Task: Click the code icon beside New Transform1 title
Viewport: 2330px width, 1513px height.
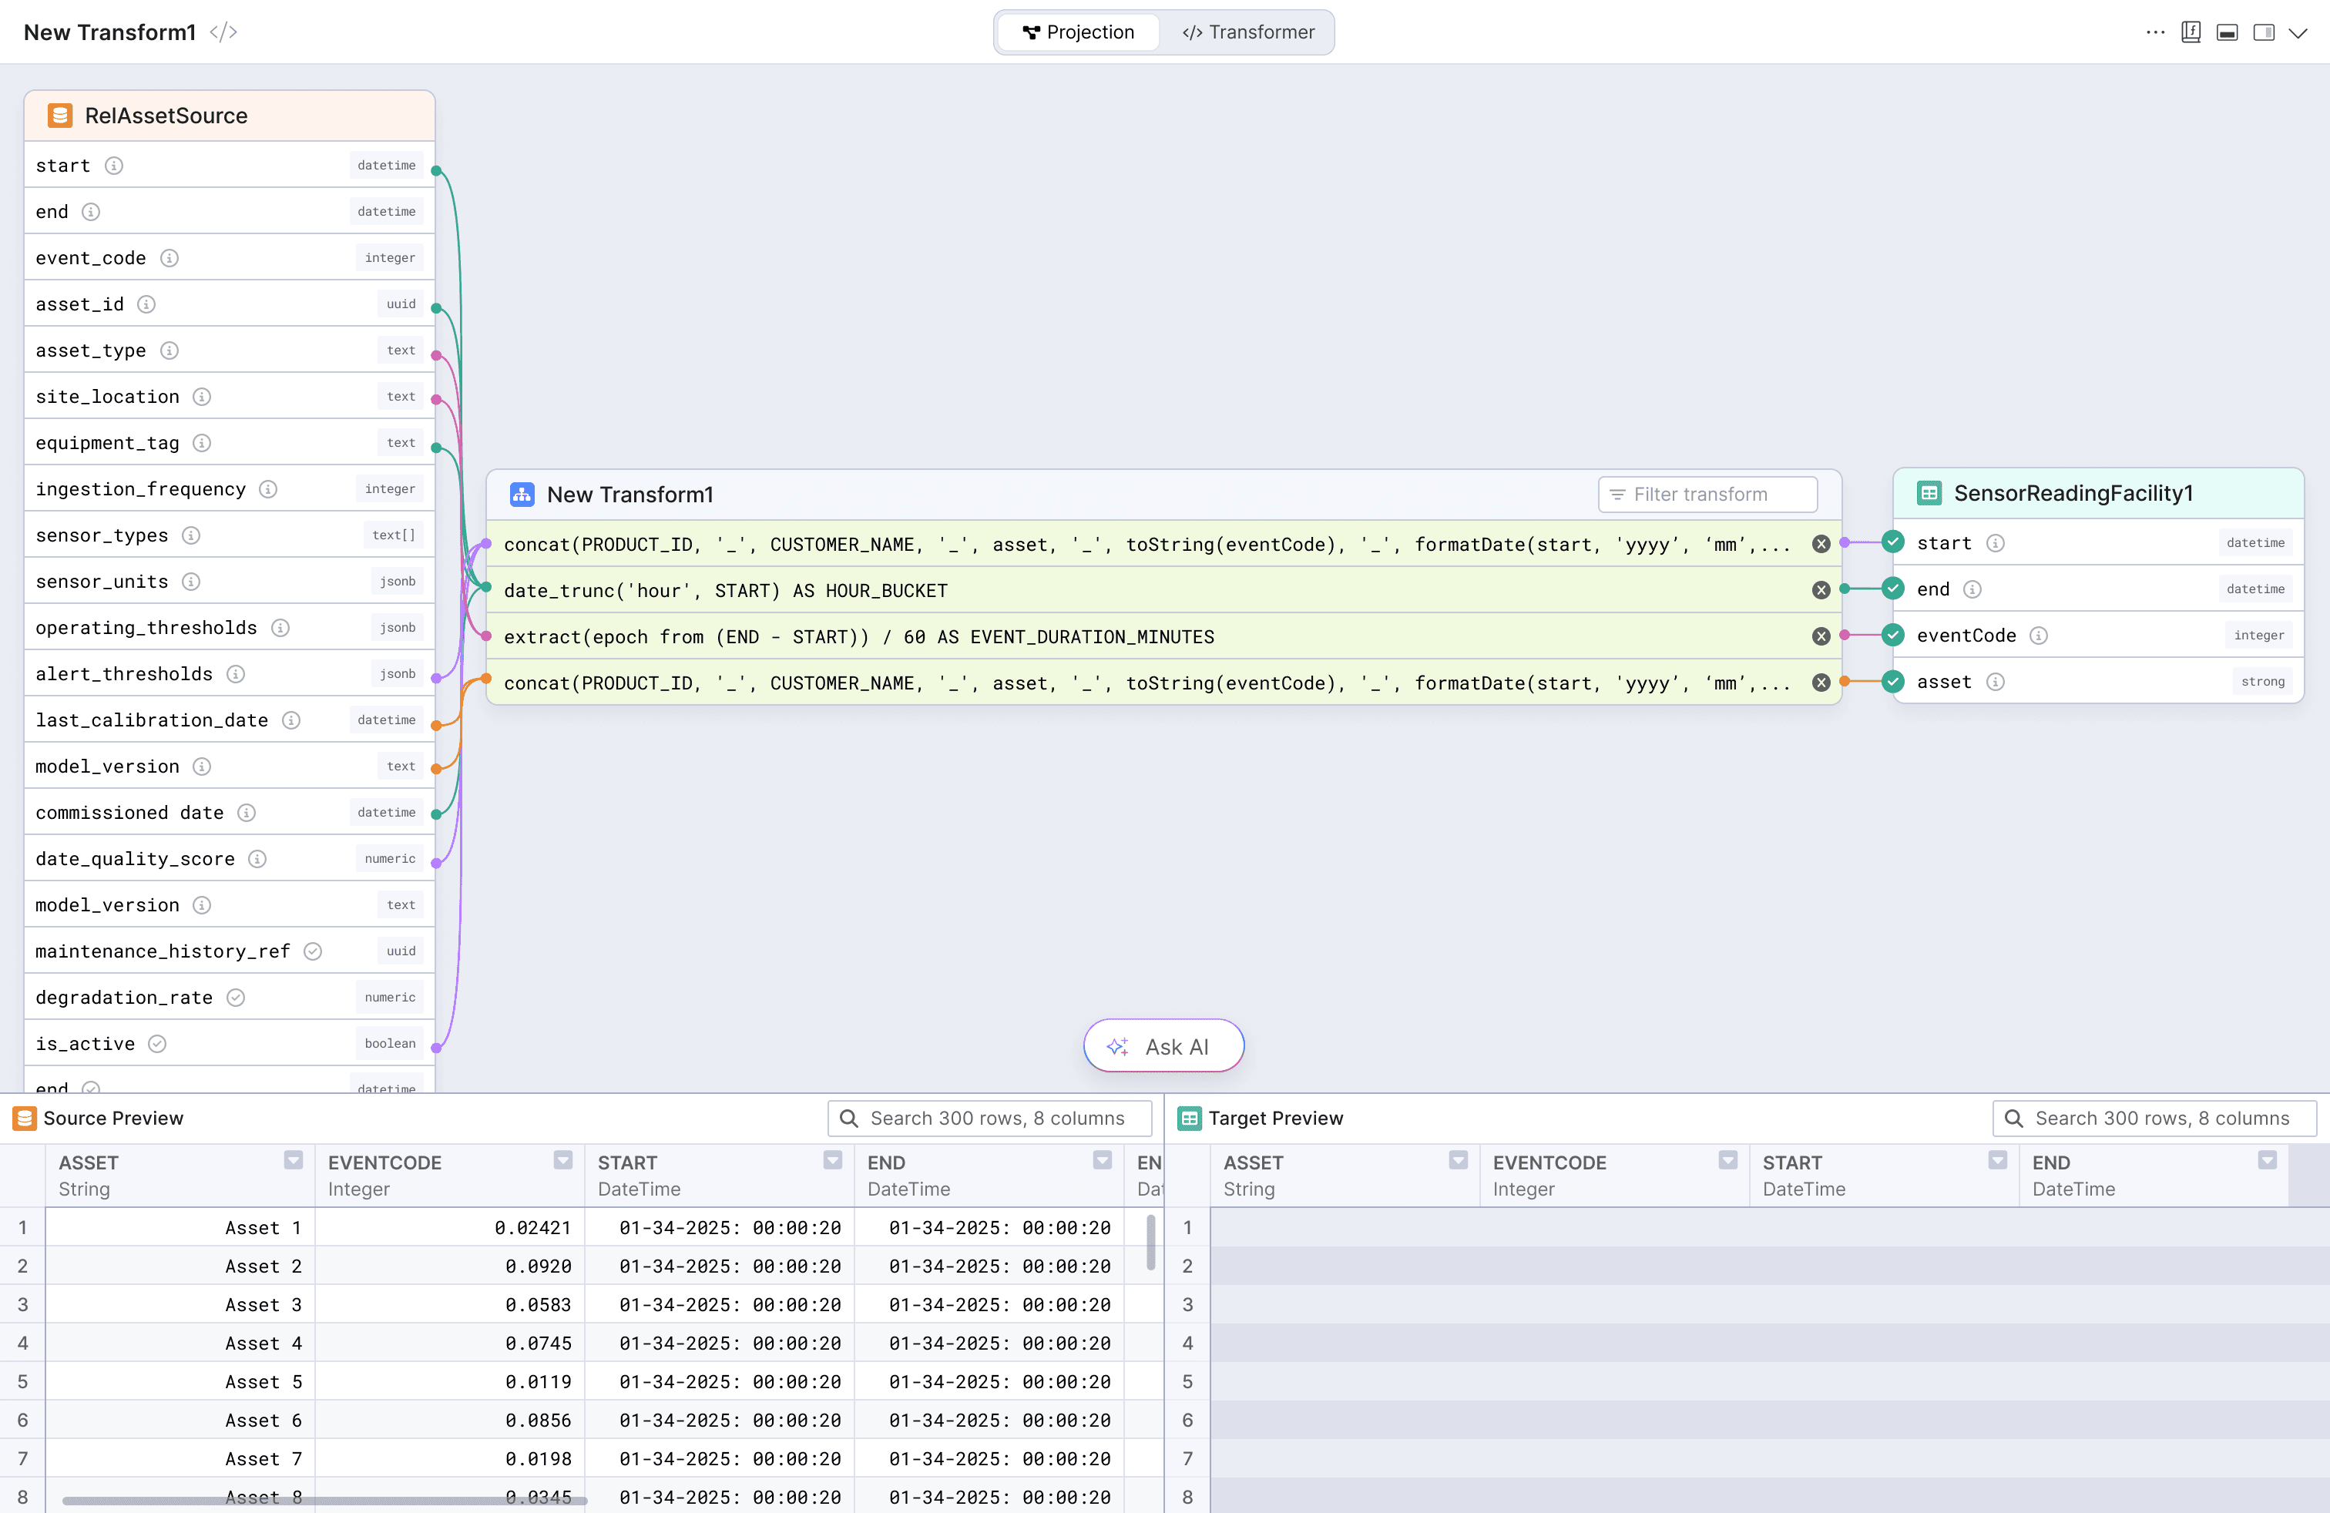Action: click(223, 32)
